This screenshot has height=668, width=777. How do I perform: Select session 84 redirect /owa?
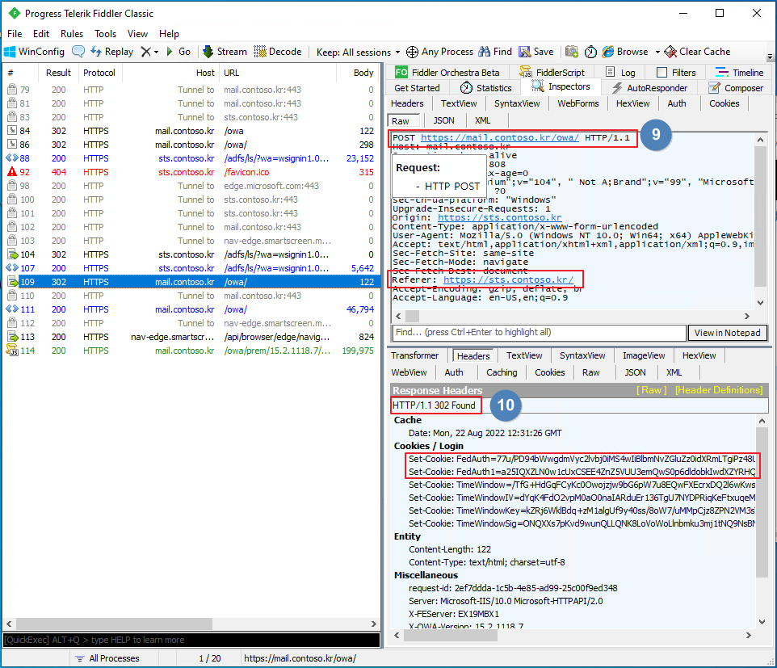coord(191,131)
